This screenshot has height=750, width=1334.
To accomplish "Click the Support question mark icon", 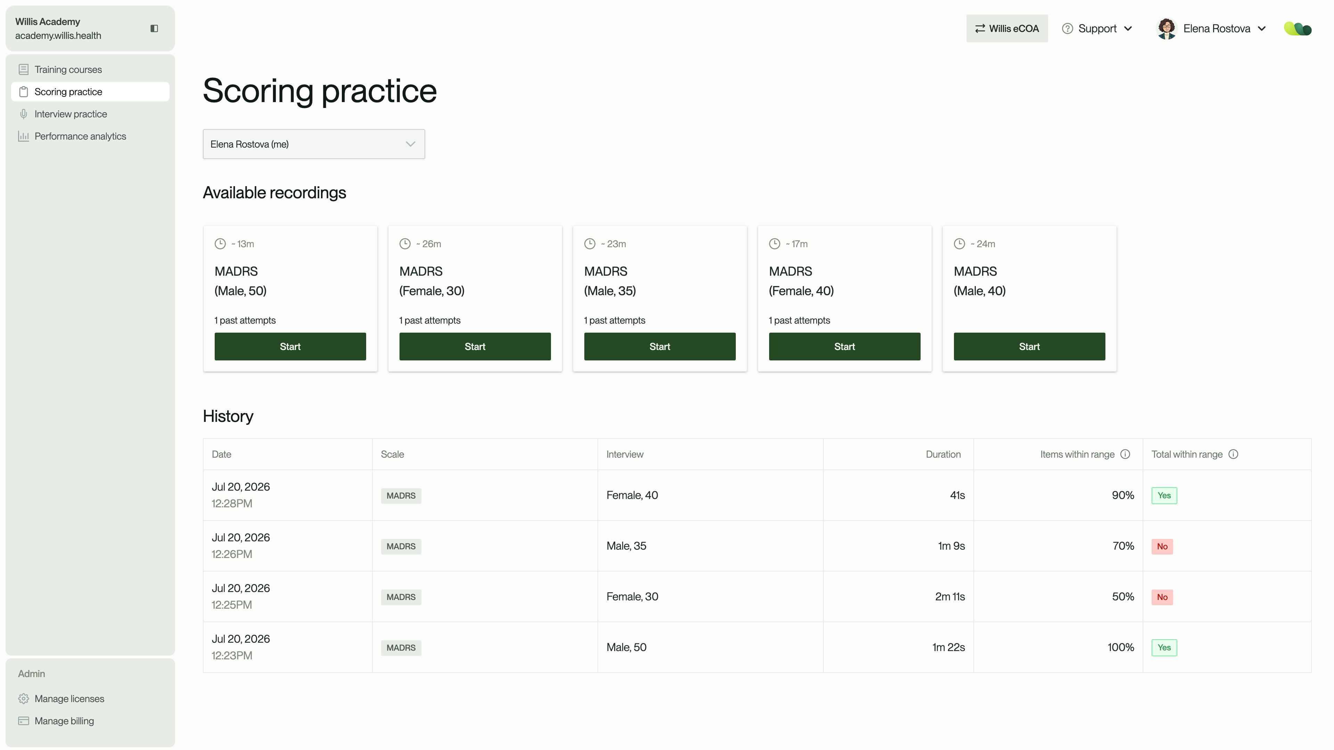I will 1067,28.
